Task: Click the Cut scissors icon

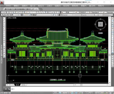Action: [18, 13]
